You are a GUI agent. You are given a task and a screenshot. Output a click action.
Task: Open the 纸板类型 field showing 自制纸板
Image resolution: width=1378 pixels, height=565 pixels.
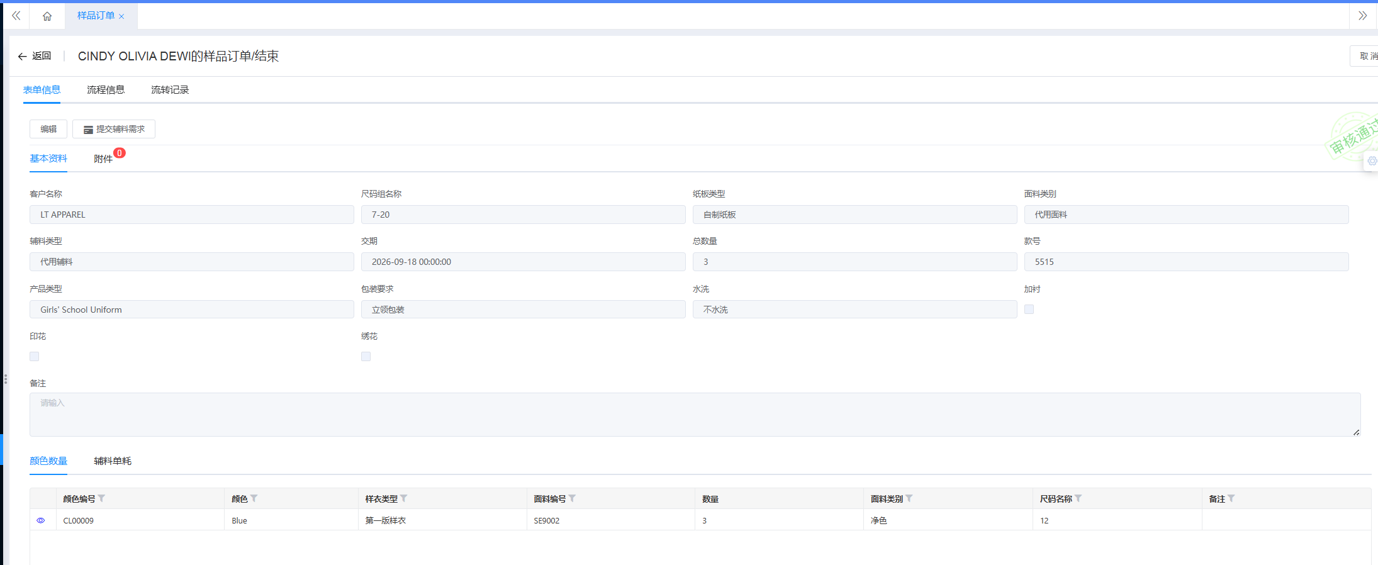854,215
